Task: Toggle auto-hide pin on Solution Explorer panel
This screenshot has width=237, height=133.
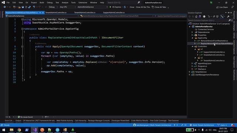Action: coord(228,13)
